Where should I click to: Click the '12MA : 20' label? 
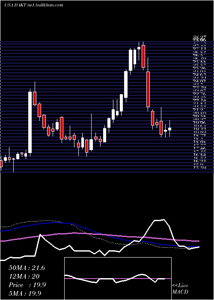click(24, 276)
